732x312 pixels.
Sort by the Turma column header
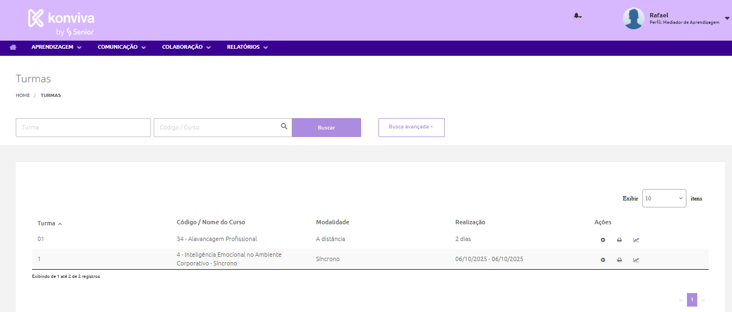tap(47, 223)
